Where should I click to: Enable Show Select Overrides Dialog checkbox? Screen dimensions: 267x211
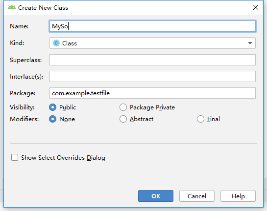coord(15,157)
